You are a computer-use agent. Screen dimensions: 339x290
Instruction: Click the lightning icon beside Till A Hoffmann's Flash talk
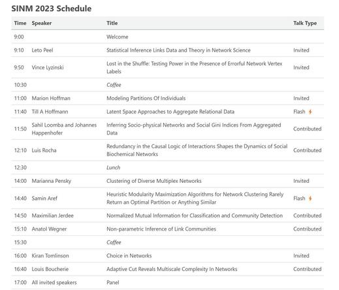click(310, 112)
